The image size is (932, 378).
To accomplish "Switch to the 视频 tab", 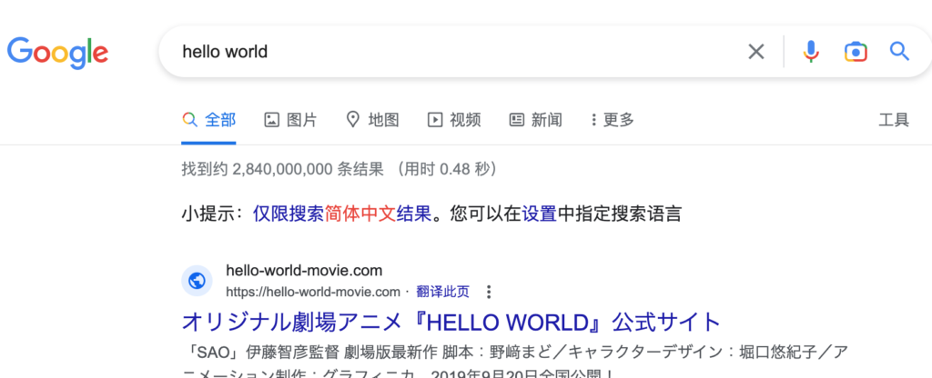I will point(454,120).
